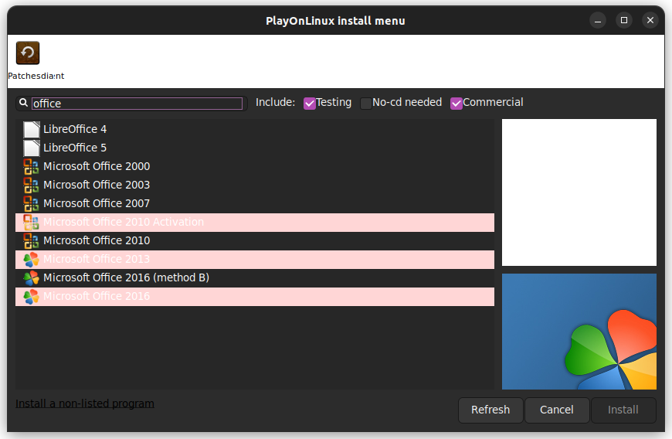Click the LibreOffice 5 document icon

32,148
